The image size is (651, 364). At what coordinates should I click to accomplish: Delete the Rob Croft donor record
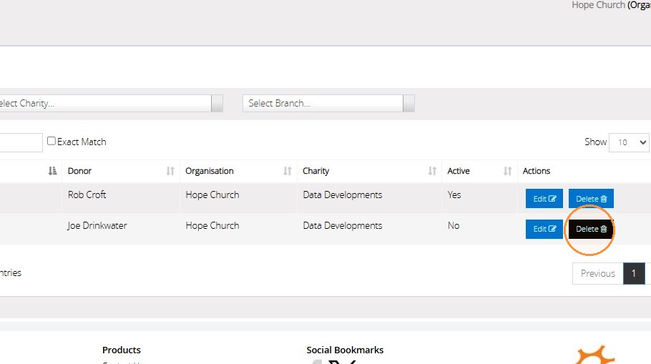coord(591,198)
